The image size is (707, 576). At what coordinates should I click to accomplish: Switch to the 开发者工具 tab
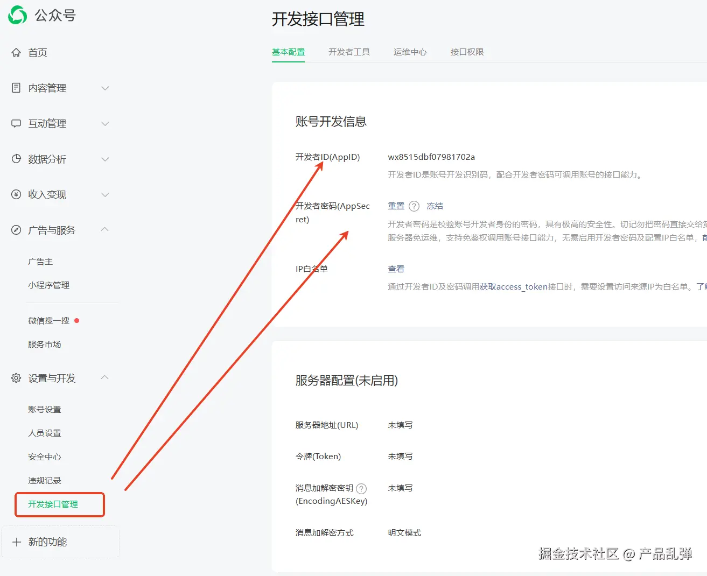(349, 52)
